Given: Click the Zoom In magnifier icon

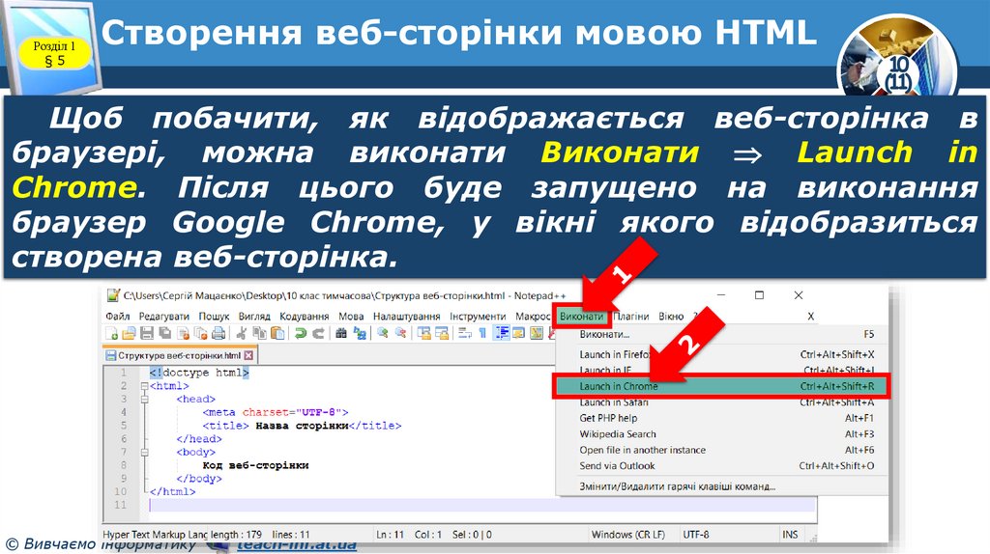Looking at the screenshot, I should coord(383,333).
